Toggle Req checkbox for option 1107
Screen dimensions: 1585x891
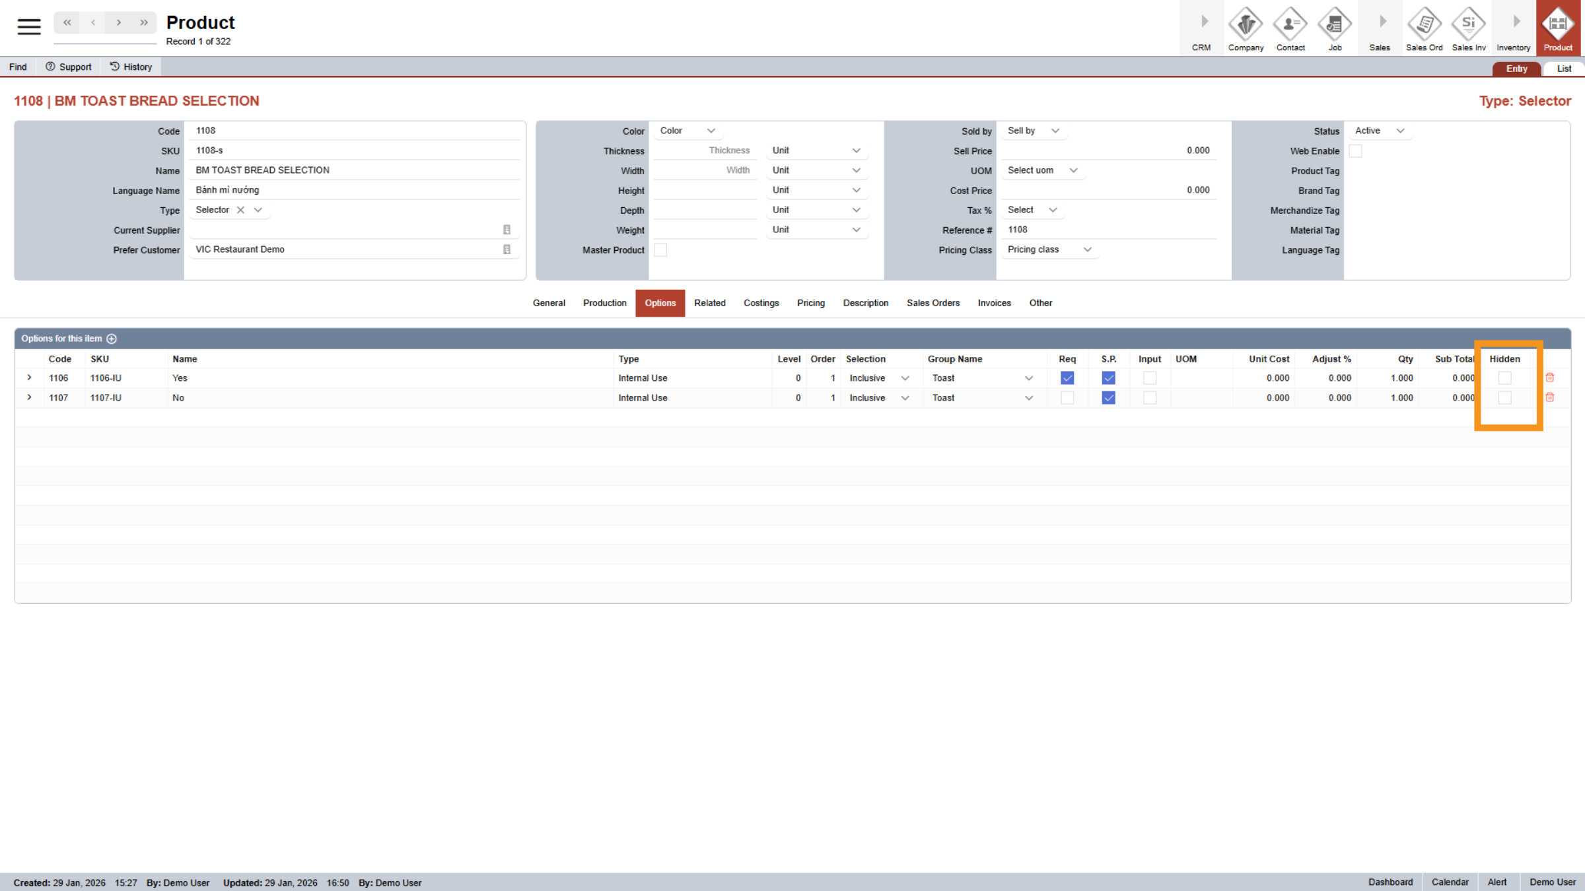tap(1067, 398)
